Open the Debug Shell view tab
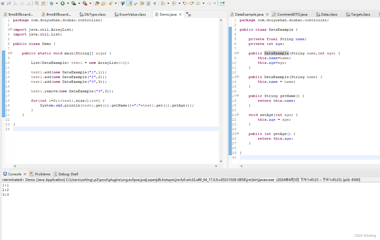Viewport: 380px width, 240px height. click(66, 174)
